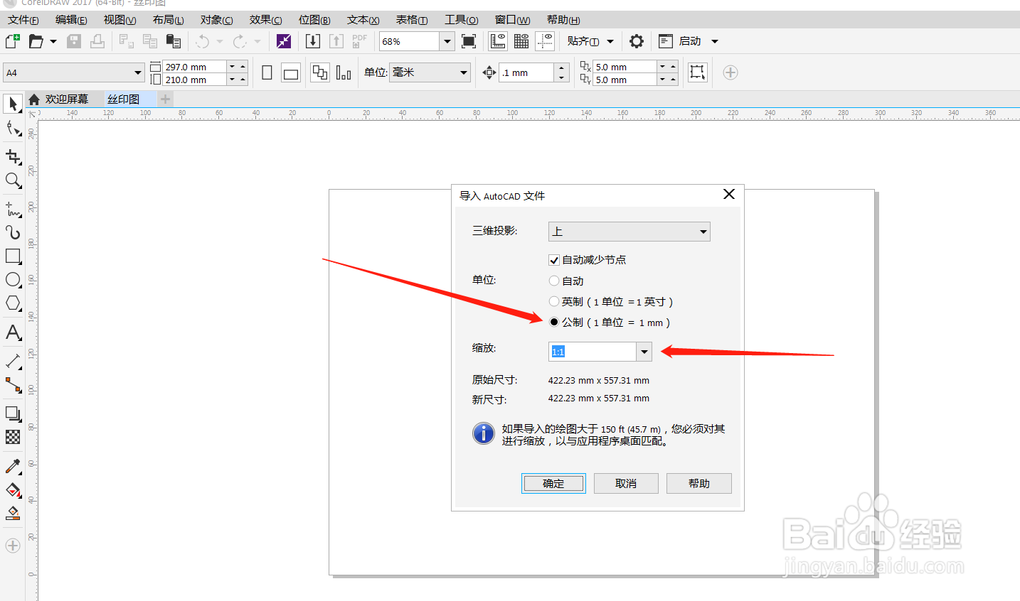Click the Open folder icon
Viewport: 1020px width, 601px height.
pos(36,41)
